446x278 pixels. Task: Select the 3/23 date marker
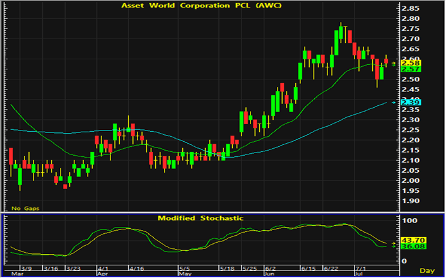(x=73, y=269)
